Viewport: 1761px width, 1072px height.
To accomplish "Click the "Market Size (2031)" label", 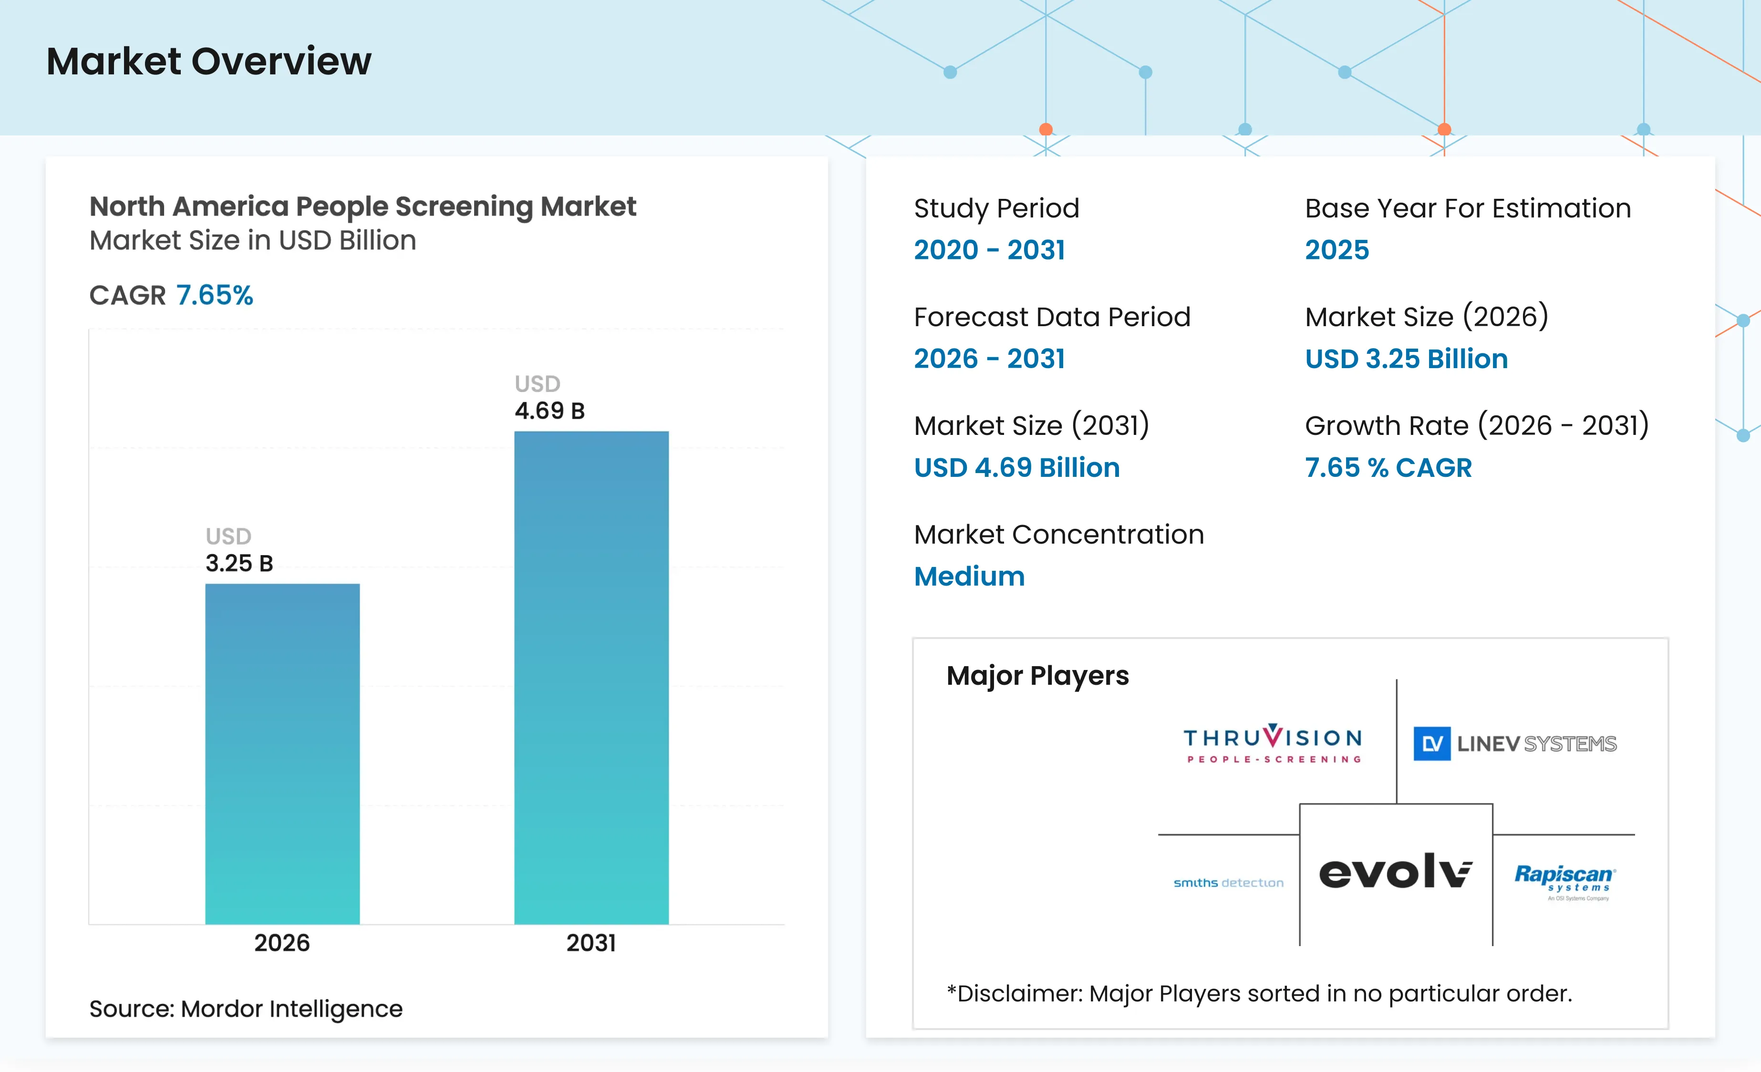I will [1031, 426].
